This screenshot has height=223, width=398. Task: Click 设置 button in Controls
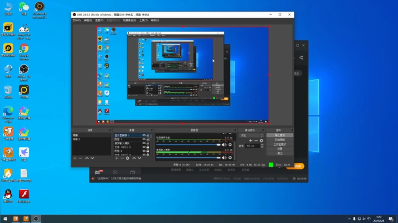pyautogui.click(x=280, y=149)
